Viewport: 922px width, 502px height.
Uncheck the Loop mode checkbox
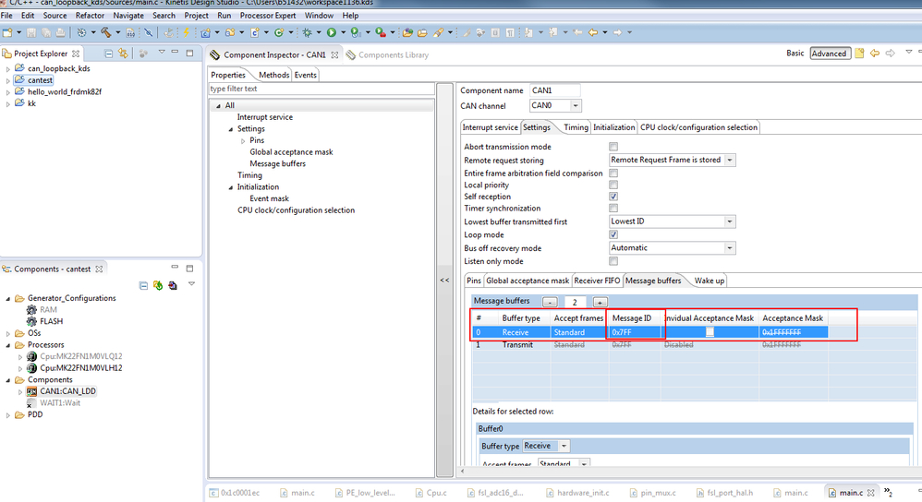[x=613, y=235]
